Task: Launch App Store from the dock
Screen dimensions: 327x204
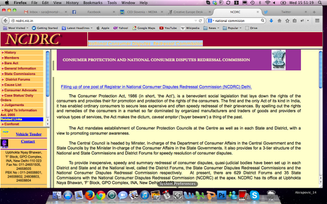Action: coord(68,195)
